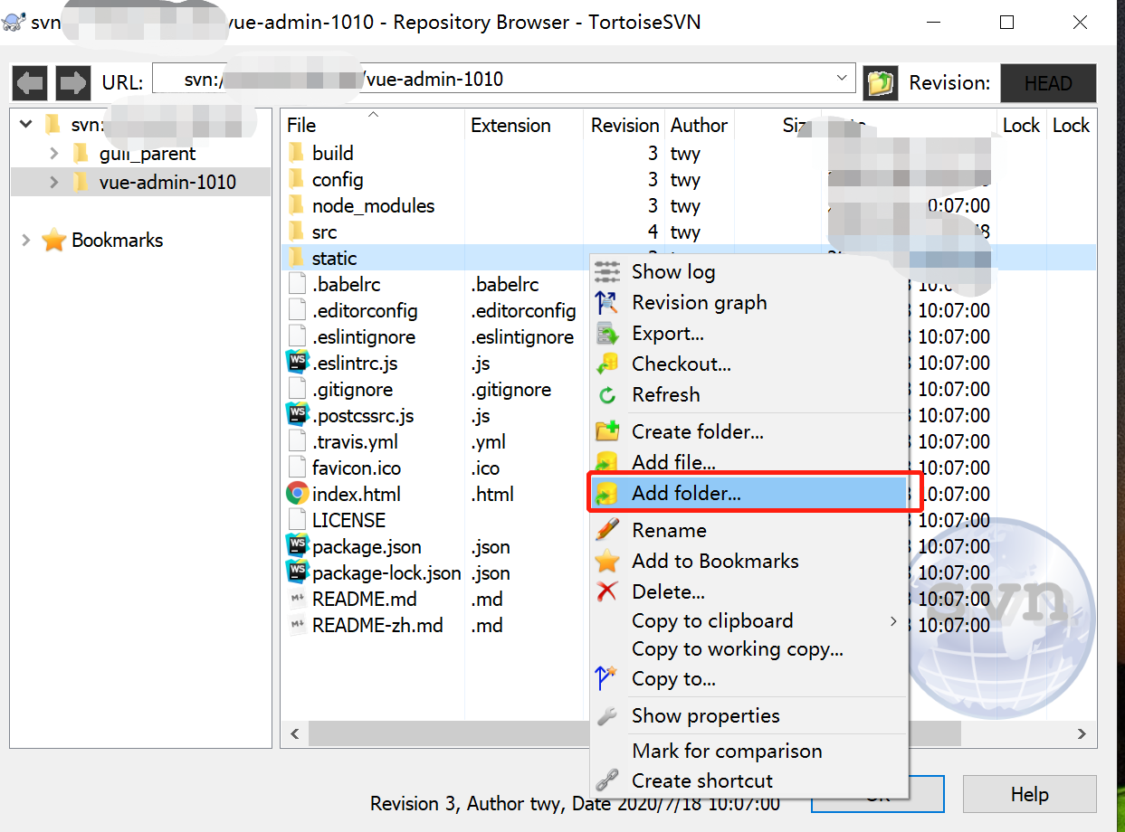Click the build folder icon
This screenshot has width=1125, height=832.
click(296, 153)
